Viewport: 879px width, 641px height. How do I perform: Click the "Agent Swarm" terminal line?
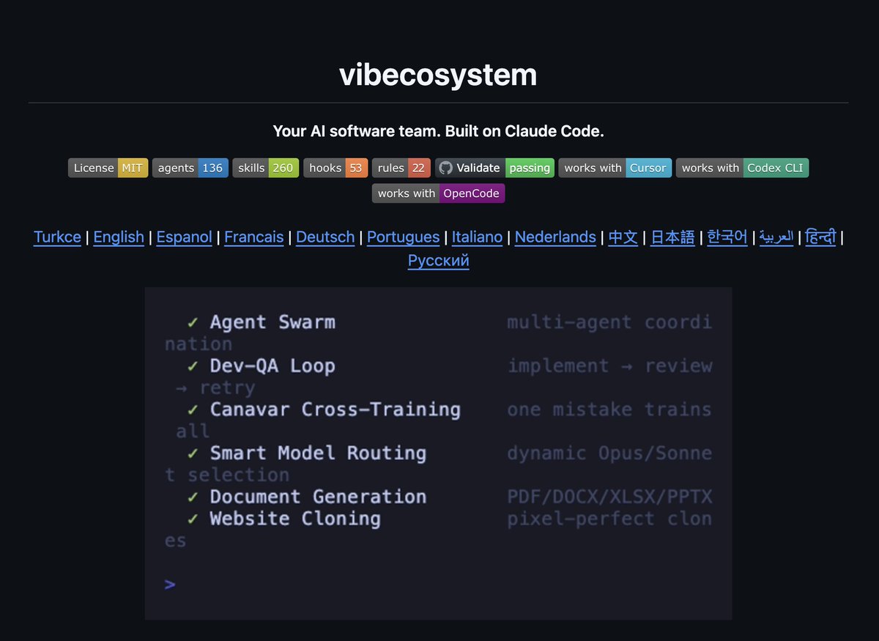tap(272, 322)
